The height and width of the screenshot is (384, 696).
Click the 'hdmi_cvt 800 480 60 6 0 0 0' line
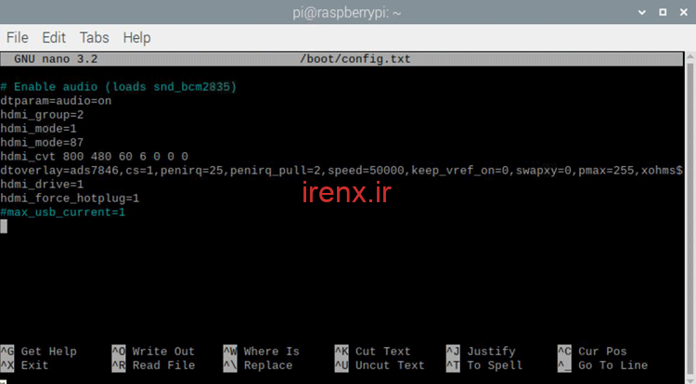pyautogui.click(x=94, y=157)
